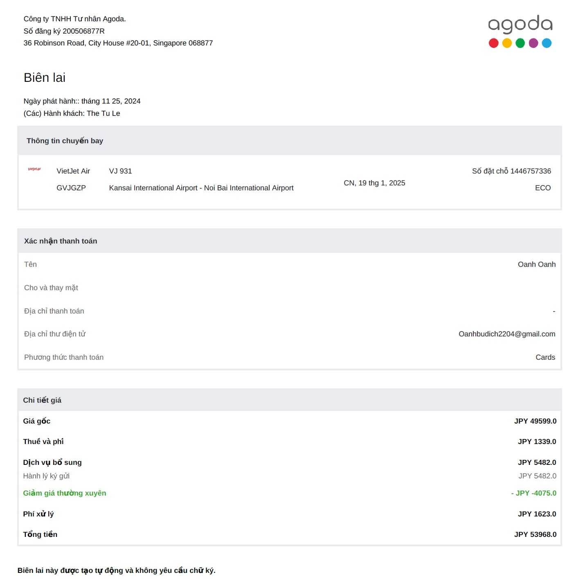
Task: Click the total amount JPY 53968.0
Action: point(535,534)
